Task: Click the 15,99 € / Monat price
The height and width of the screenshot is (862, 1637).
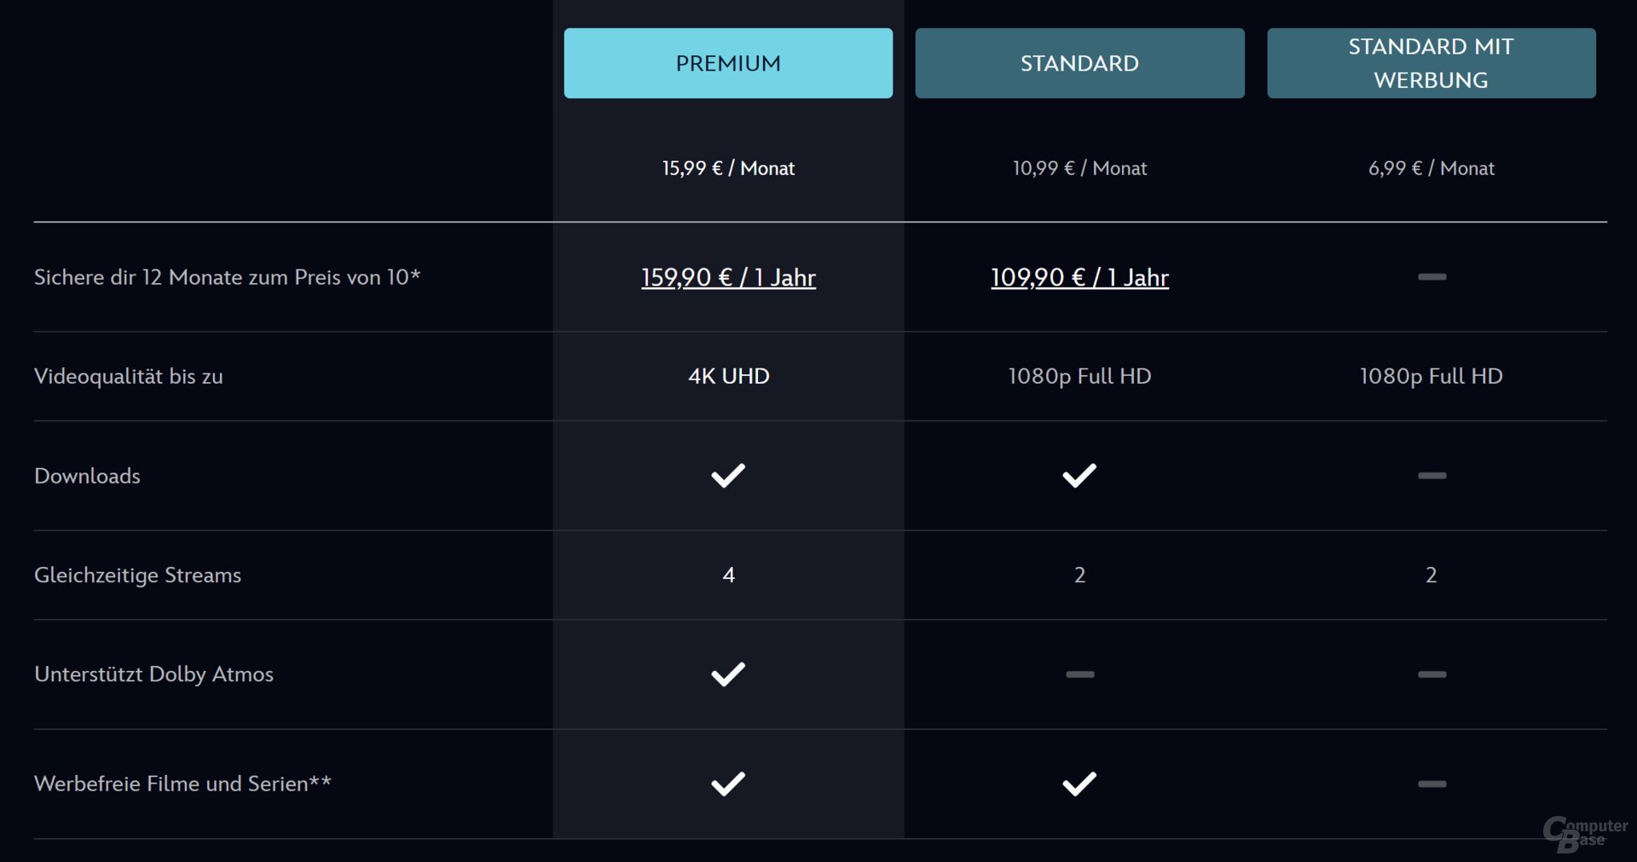Action: pyautogui.click(x=728, y=168)
